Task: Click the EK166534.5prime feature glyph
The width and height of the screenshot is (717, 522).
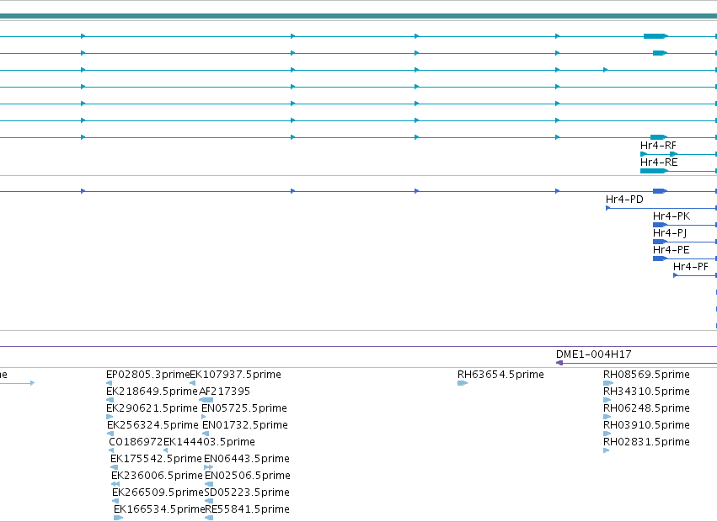Action: point(119,518)
